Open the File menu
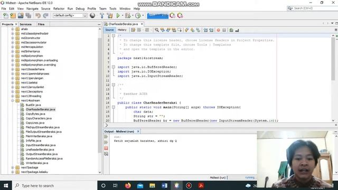The height and width of the screenshot is (190, 338). [x=4, y=8]
